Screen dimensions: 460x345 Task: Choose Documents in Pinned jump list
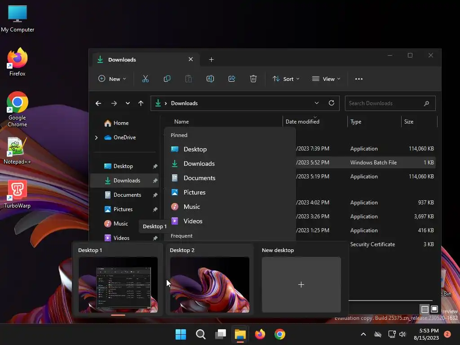(230, 178)
